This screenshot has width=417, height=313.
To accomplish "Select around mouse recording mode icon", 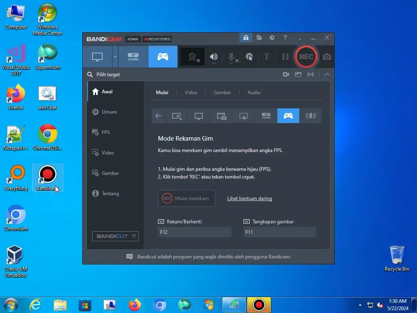I will tap(244, 116).
